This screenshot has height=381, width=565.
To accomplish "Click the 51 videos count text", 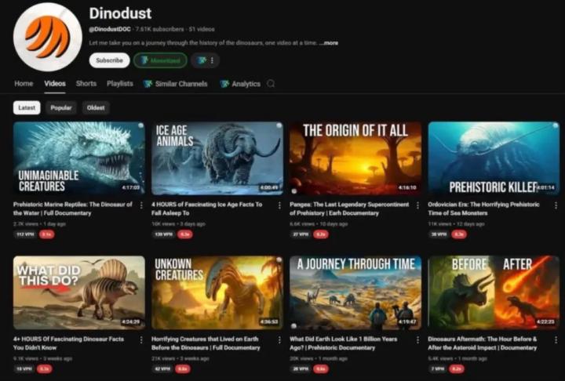I will coord(202,29).
